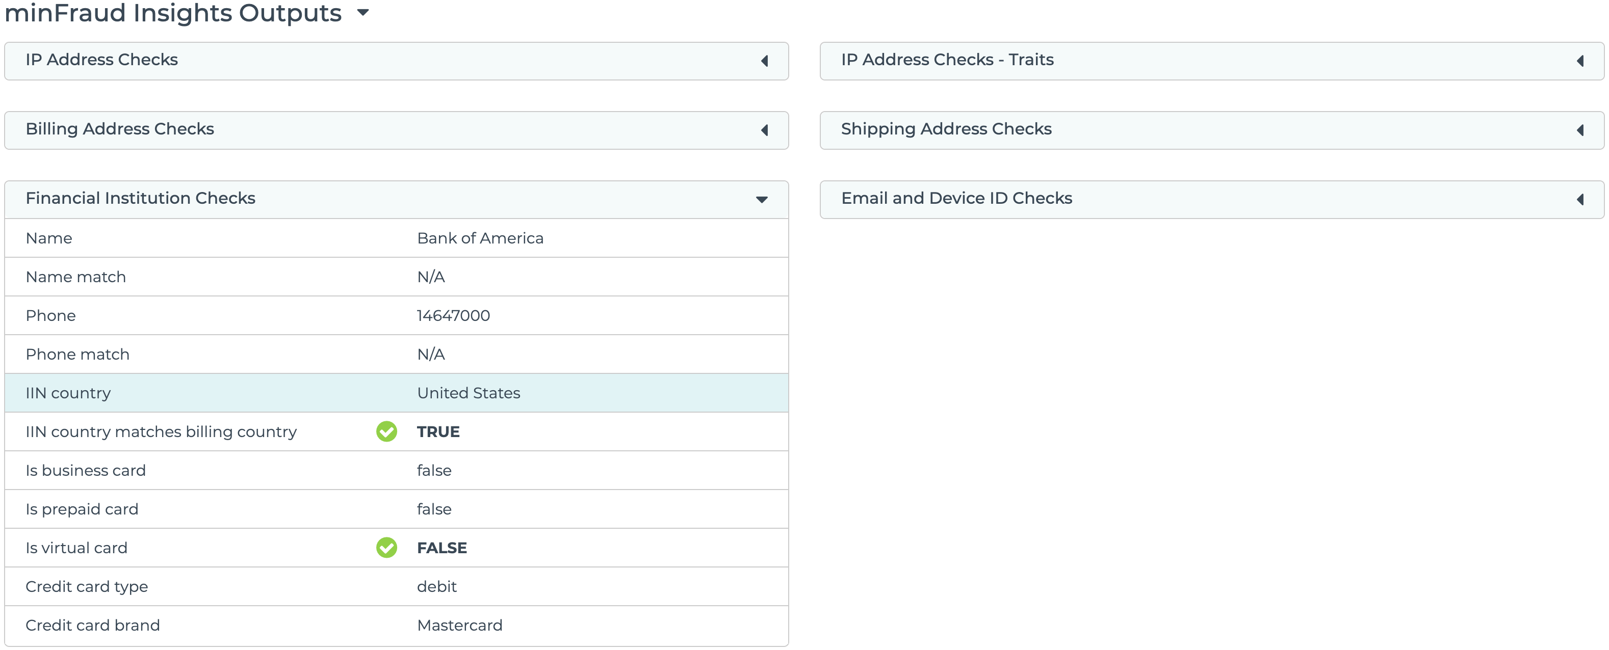This screenshot has height=650, width=1609.
Task: Click the minFraud Insights Outputs heading
Action: pyautogui.click(x=173, y=12)
